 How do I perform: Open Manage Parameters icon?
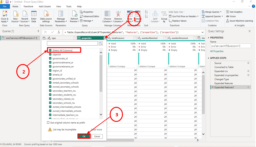click(61, 14)
